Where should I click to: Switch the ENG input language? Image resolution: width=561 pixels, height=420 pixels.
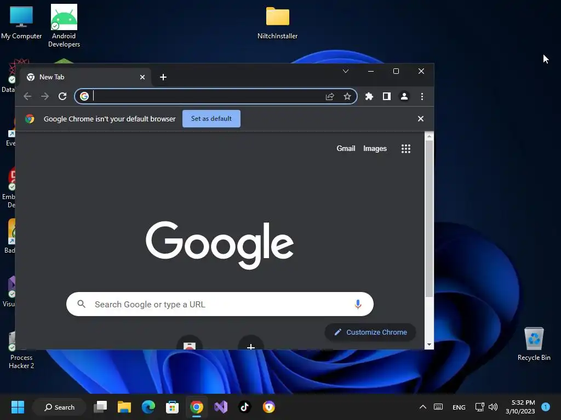coord(459,407)
